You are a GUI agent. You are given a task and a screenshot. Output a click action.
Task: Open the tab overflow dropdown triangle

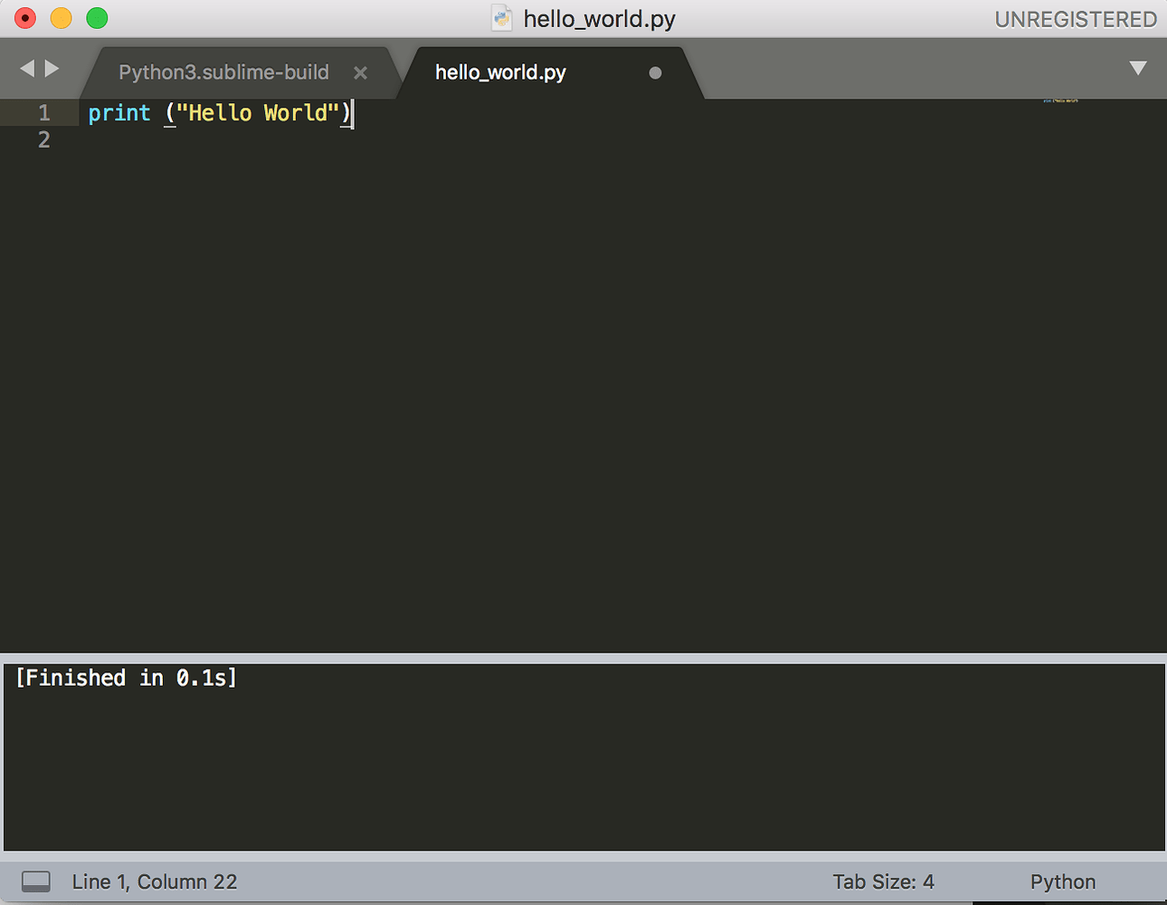point(1137,67)
